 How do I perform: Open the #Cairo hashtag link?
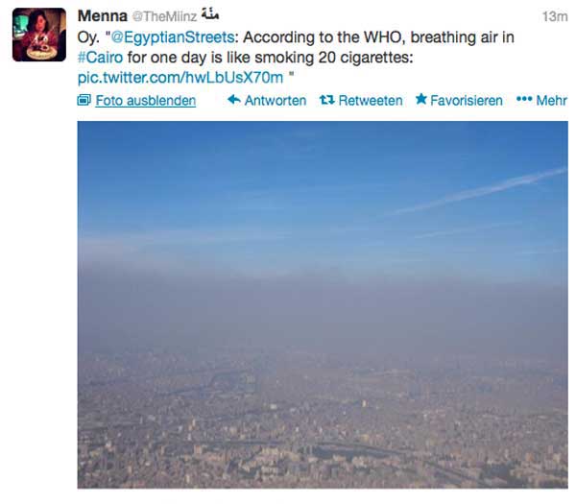[x=100, y=58]
